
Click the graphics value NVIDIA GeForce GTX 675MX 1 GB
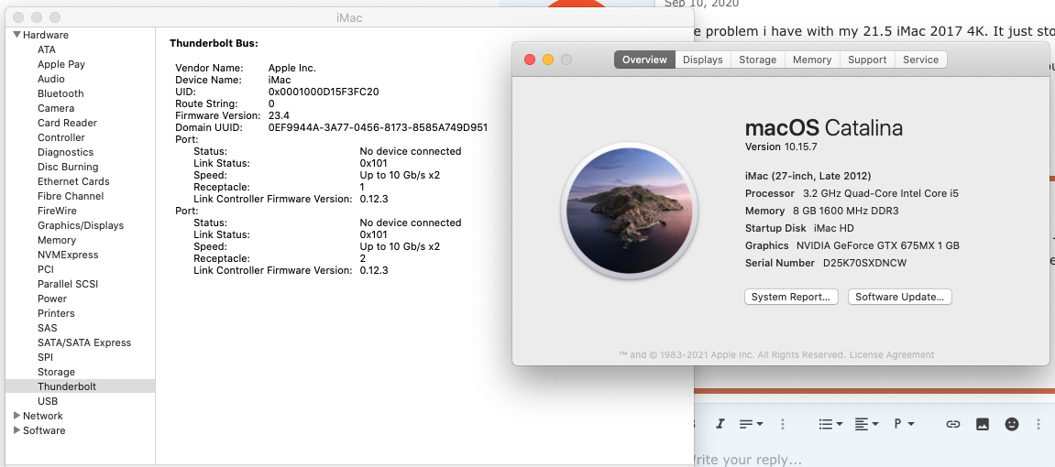click(x=878, y=246)
